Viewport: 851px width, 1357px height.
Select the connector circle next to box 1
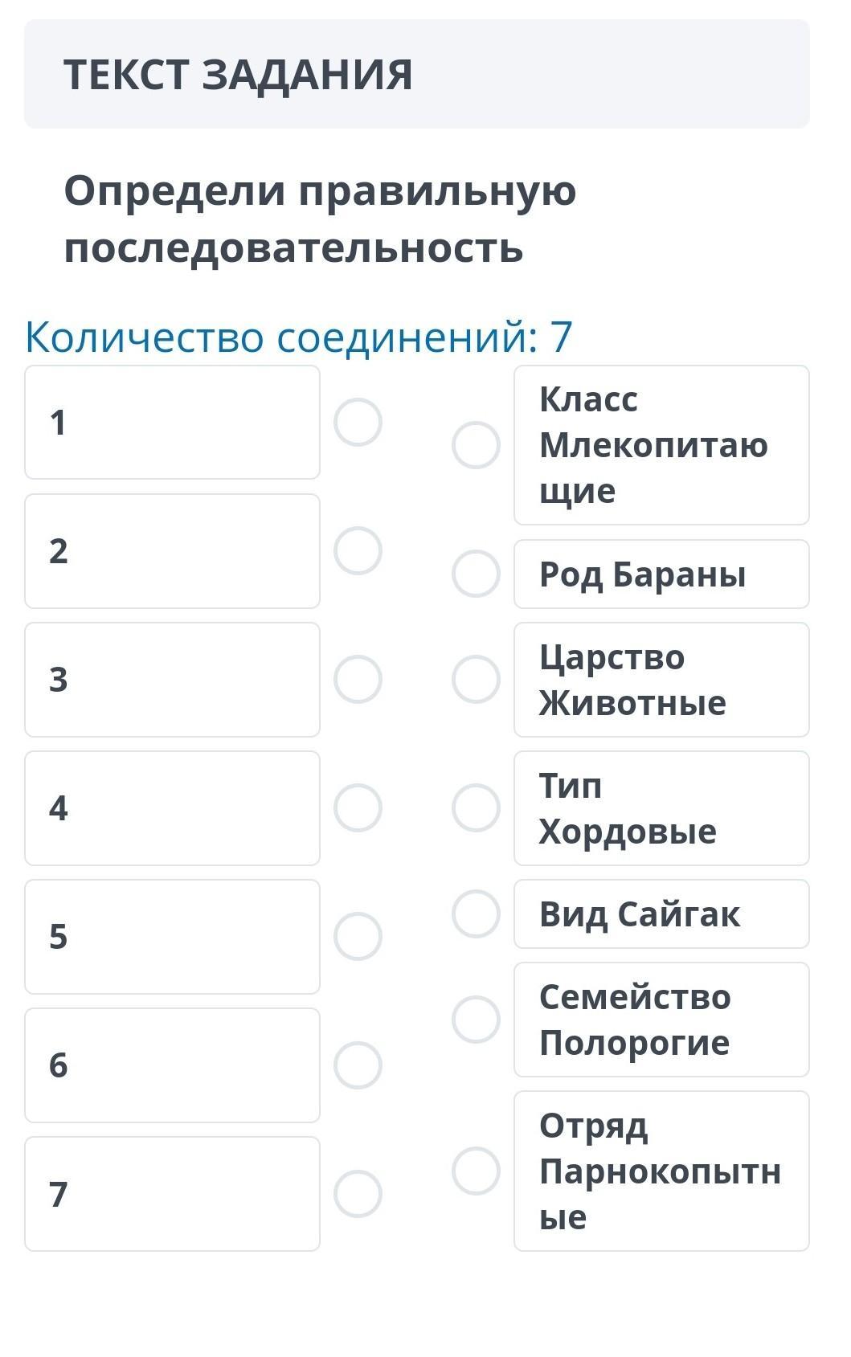[358, 422]
